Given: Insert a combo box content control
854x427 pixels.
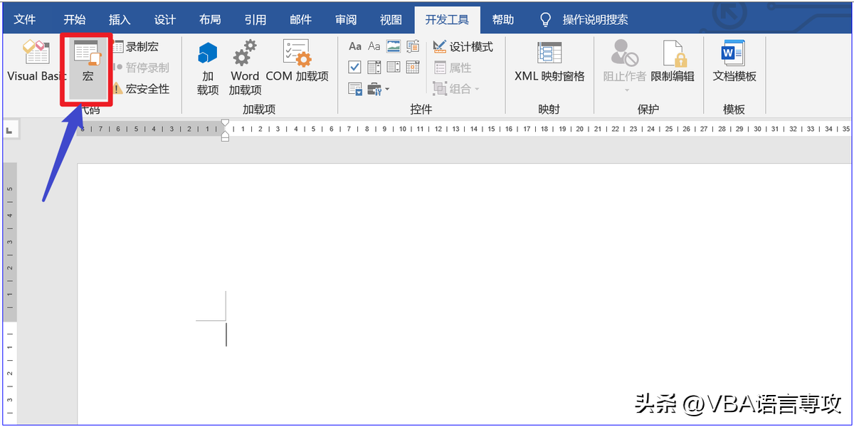Looking at the screenshot, I should coord(374,68).
